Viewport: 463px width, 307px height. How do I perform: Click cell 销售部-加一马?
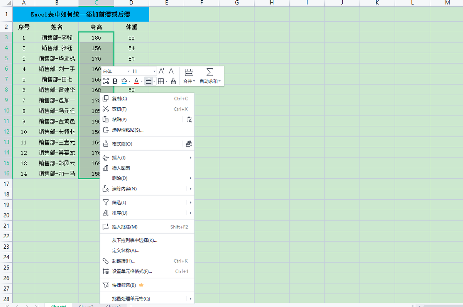tap(57, 174)
